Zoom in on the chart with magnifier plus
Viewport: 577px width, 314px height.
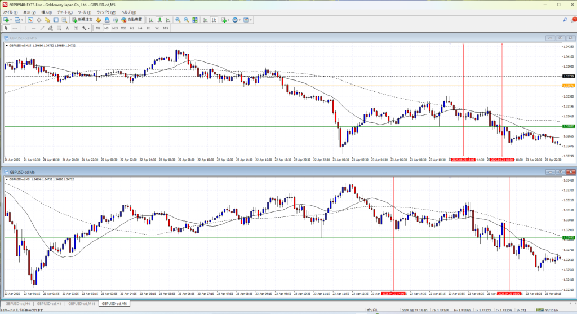pyautogui.click(x=177, y=20)
